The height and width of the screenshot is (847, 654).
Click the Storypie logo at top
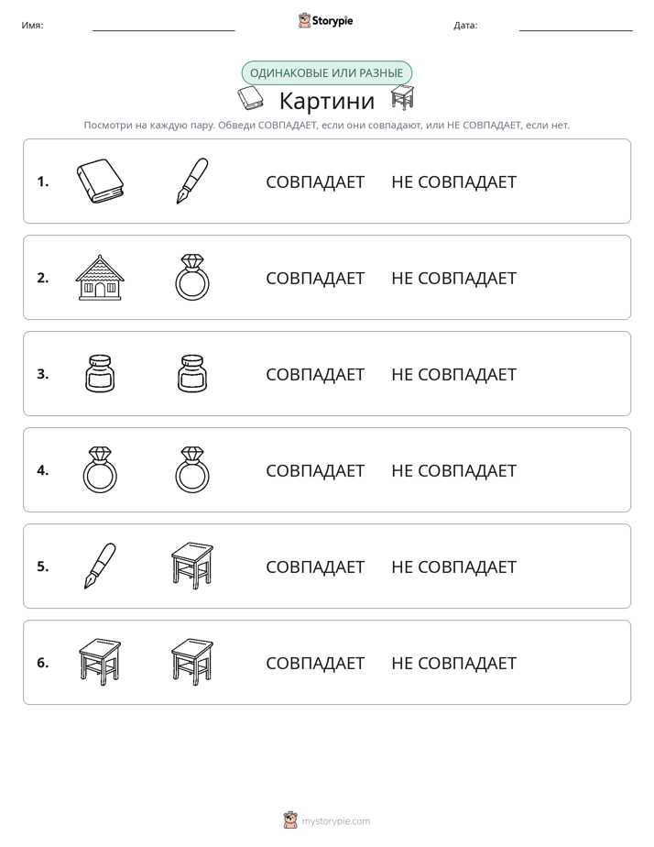pyautogui.click(x=326, y=20)
